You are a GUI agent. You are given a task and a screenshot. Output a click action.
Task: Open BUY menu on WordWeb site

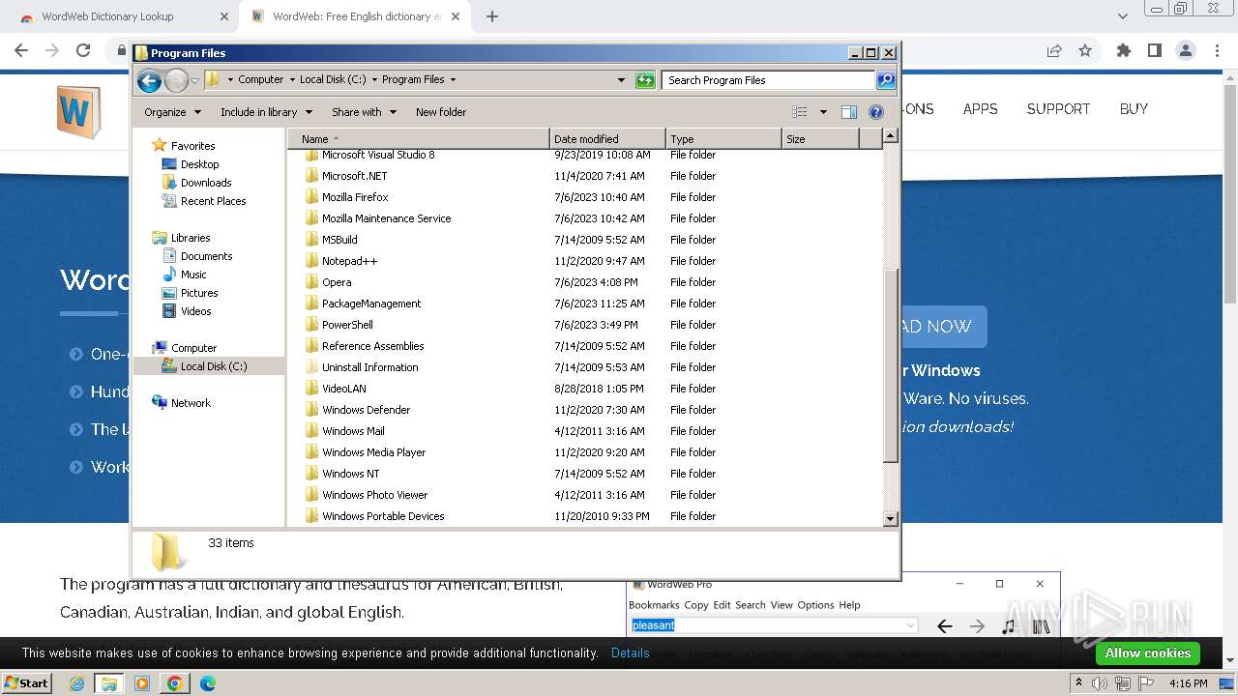click(1134, 109)
